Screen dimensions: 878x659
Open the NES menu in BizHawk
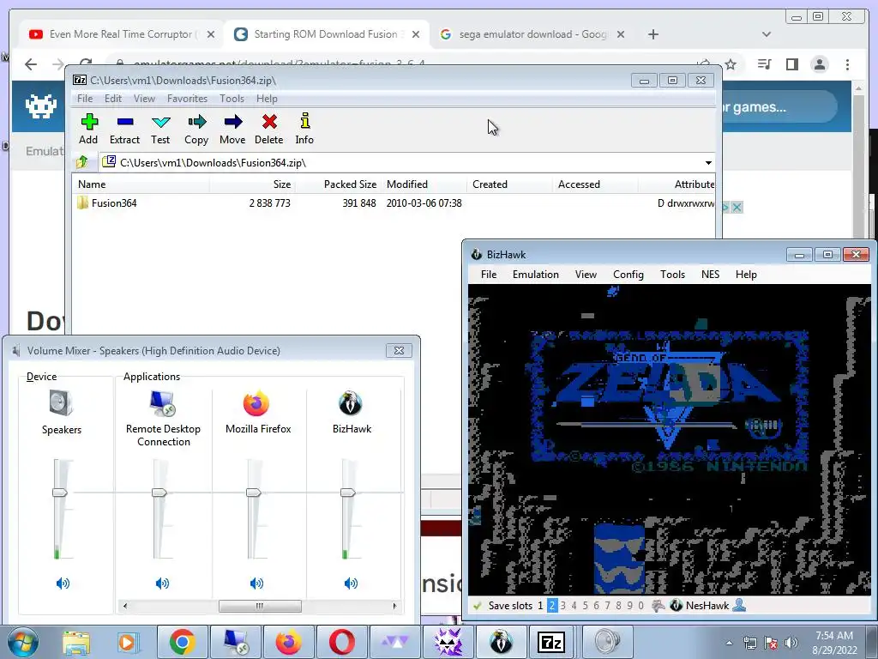pos(710,275)
